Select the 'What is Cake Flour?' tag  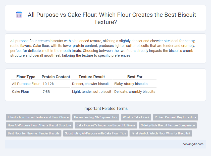pos(136,117)
